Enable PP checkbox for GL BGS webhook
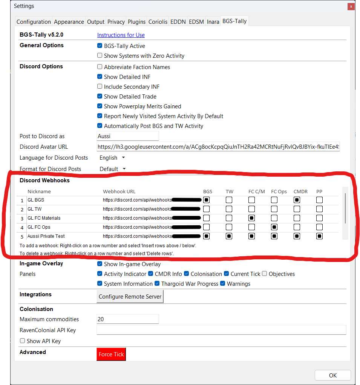This screenshot has width=360, height=385. pyautogui.click(x=319, y=200)
